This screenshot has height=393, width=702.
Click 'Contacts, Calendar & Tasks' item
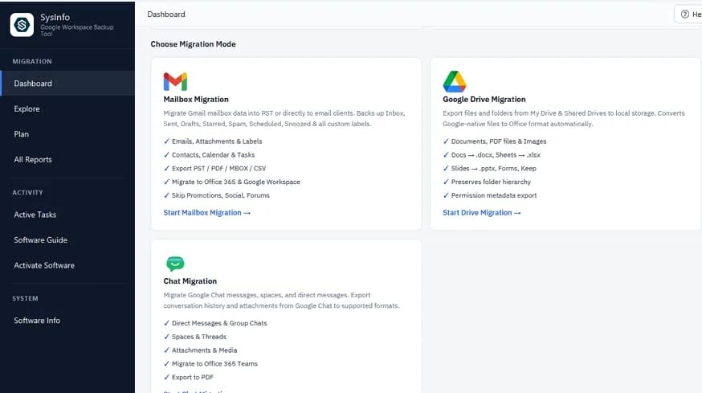[x=209, y=154]
